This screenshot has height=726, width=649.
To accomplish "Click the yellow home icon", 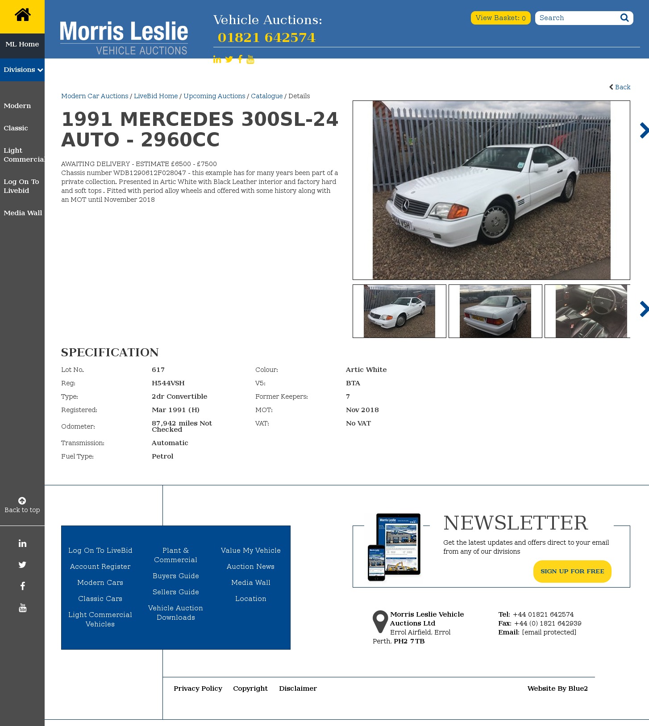I will tap(22, 15).
